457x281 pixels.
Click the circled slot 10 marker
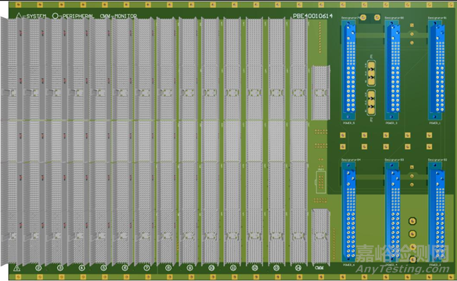point(211,268)
